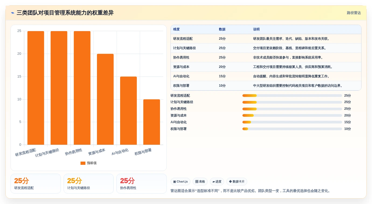The width and height of the screenshot is (372, 204).
Task: Click the 研发流程适配 bar in chart
Action: [x=36, y=88]
